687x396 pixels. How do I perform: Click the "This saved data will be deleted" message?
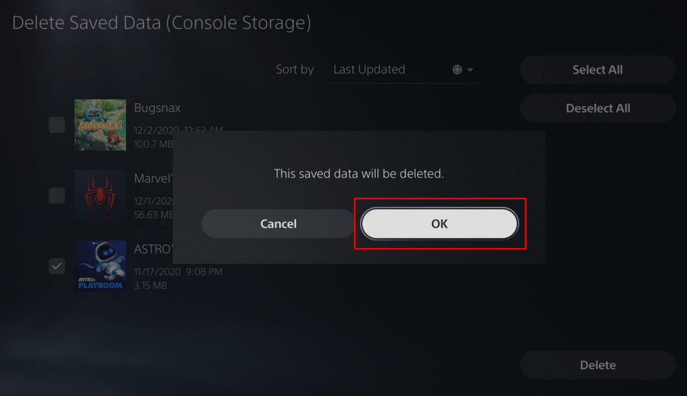[x=359, y=174]
